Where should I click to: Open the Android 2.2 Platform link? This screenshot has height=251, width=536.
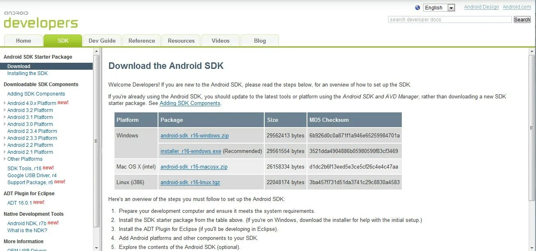[x=30, y=145]
